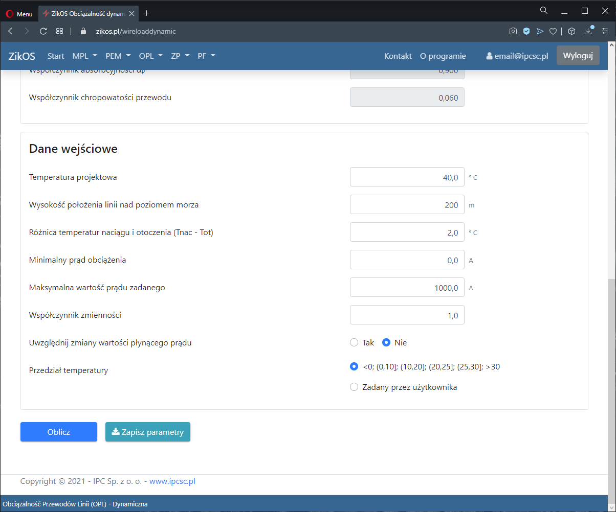Open the Easy Setup sliders icon
616x512 pixels.
click(x=605, y=31)
